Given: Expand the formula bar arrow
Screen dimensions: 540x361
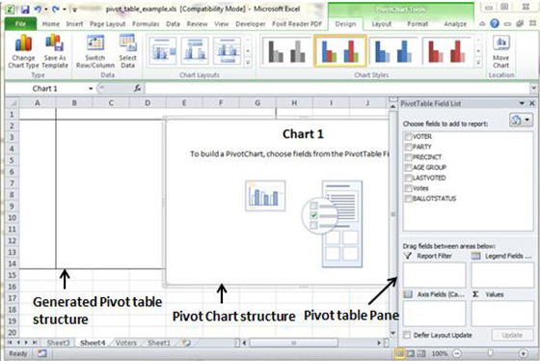Looking at the screenshot, I should coord(534,88).
